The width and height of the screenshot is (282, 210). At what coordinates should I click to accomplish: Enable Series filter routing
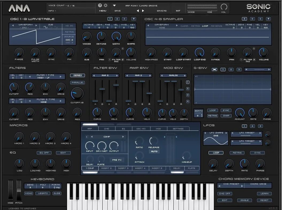pos(78,76)
